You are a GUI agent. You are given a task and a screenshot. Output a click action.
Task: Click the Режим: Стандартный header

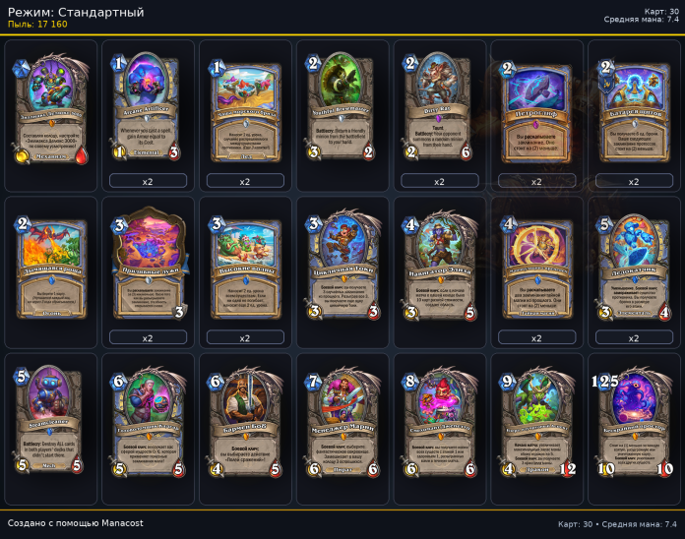click(x=76, y=12)
